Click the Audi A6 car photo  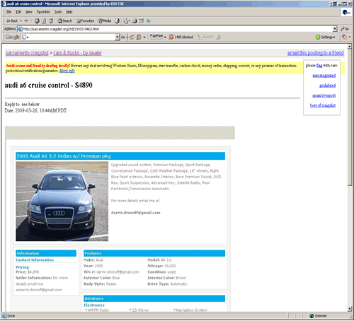pos(62,202)
